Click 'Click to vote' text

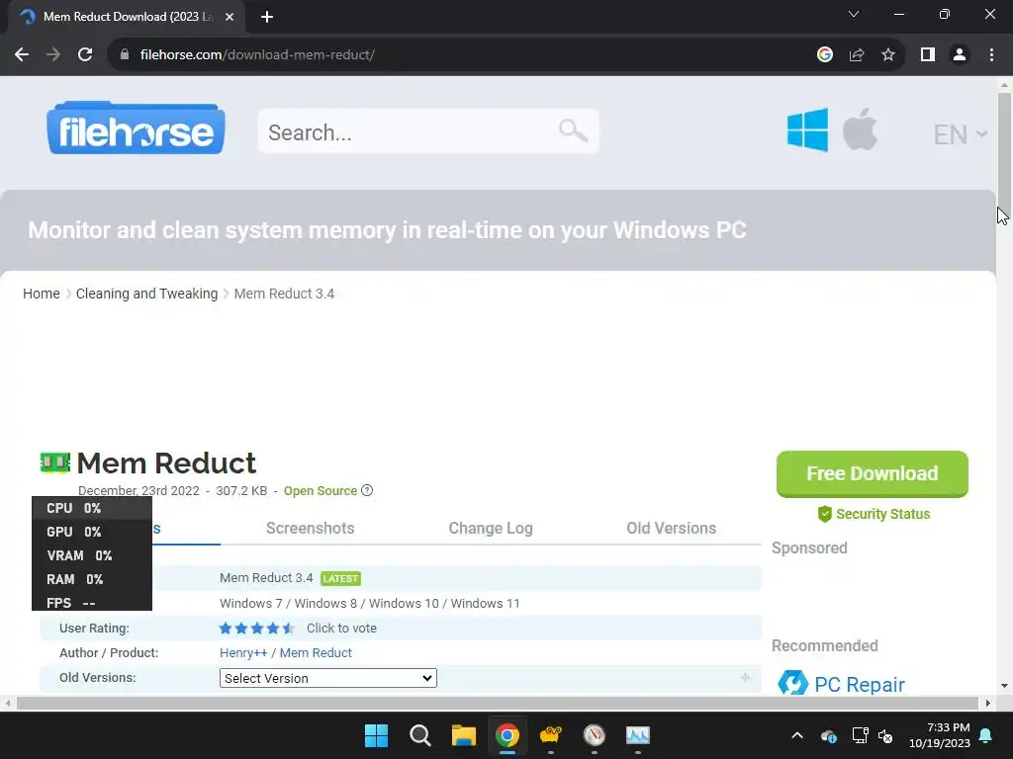pos(341,628)
